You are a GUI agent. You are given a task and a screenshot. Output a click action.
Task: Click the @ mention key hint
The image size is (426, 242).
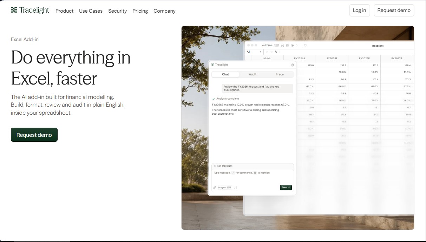click(x=255, y=173)
